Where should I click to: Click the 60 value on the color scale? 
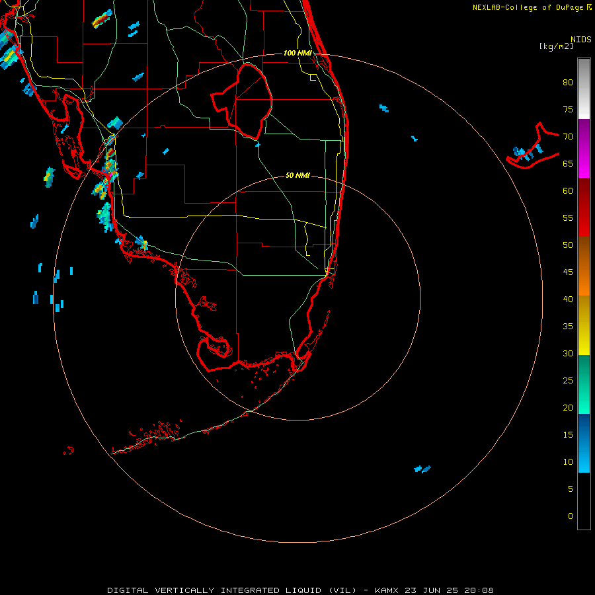tap(568, 191)
